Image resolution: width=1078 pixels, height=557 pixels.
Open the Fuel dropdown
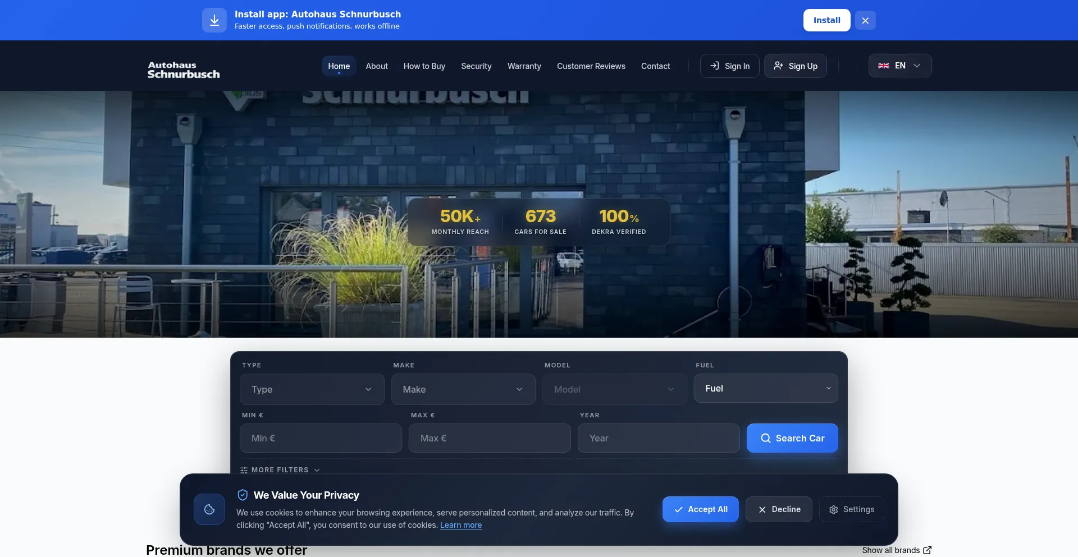coord(766,388)
